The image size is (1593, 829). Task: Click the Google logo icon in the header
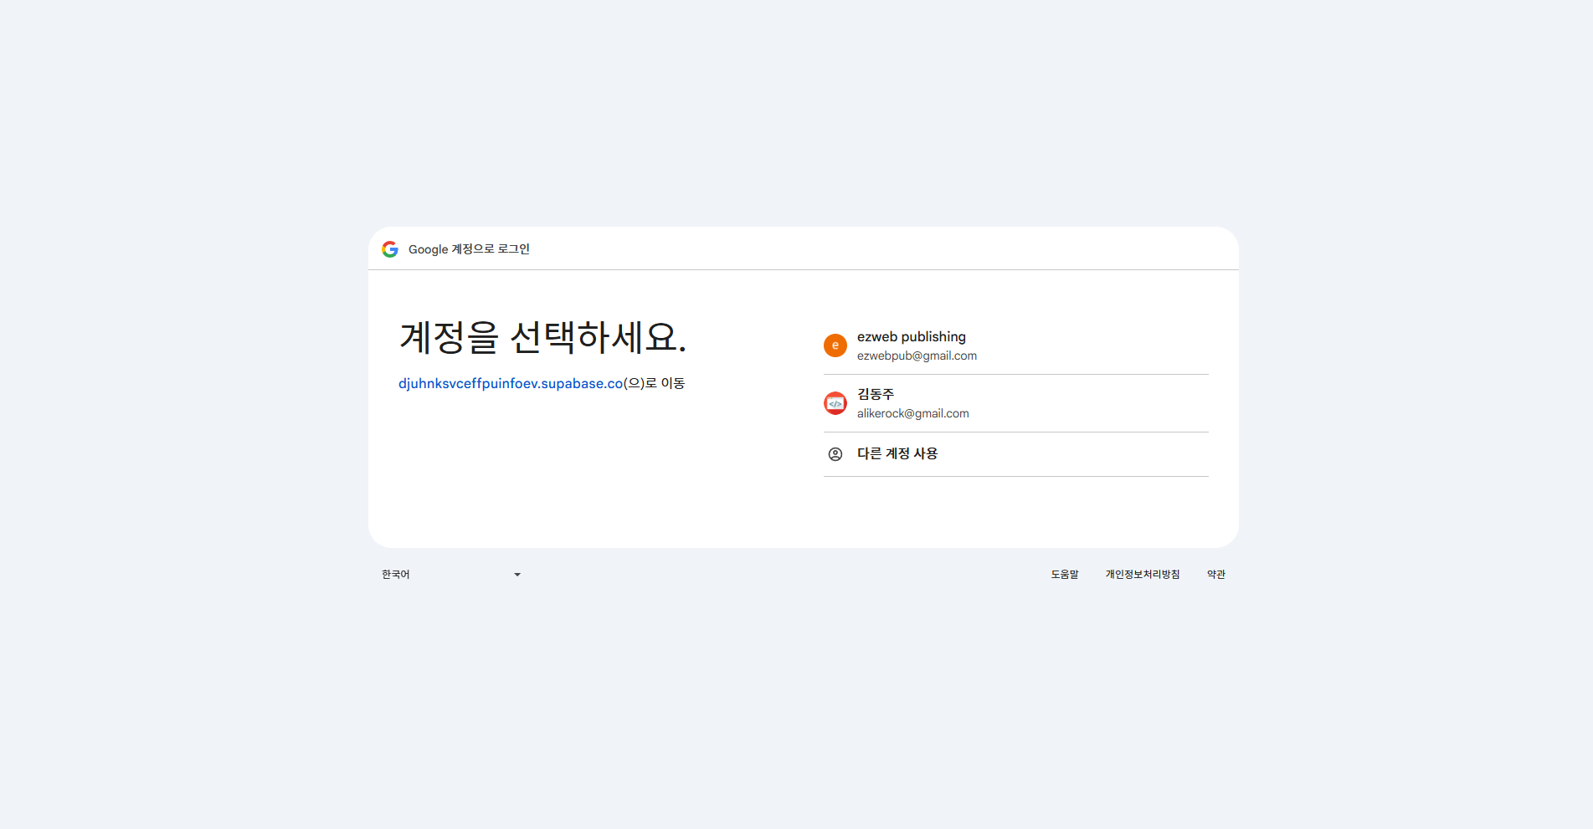pos(390,249)
